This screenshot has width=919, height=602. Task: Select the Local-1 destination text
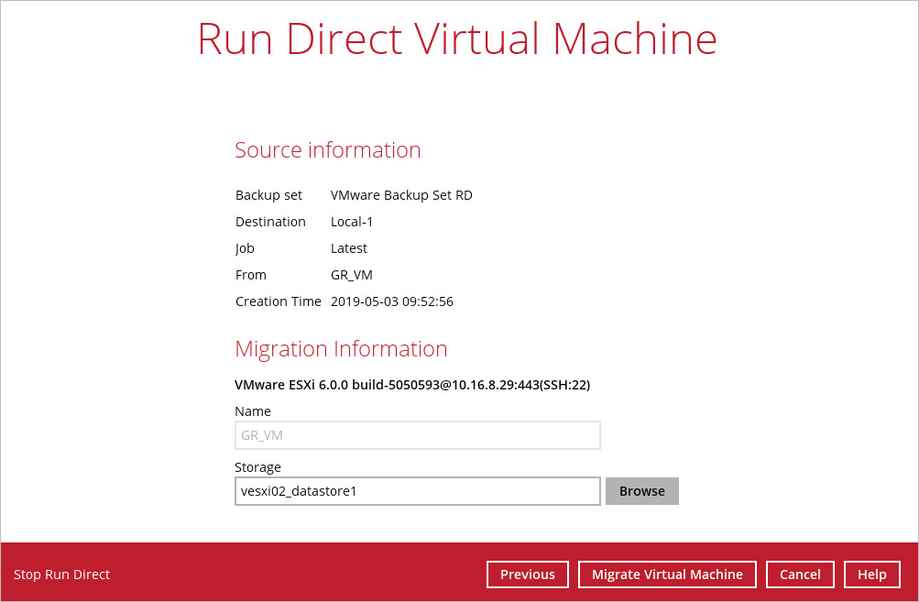[x=352, y=221]
